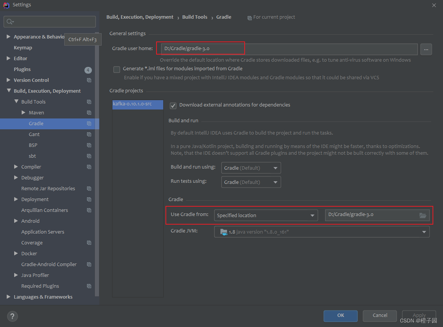This screenshot has height=327, width=443.
Task: Select Keymap in the settings tree
Action: tap(23, 48)
